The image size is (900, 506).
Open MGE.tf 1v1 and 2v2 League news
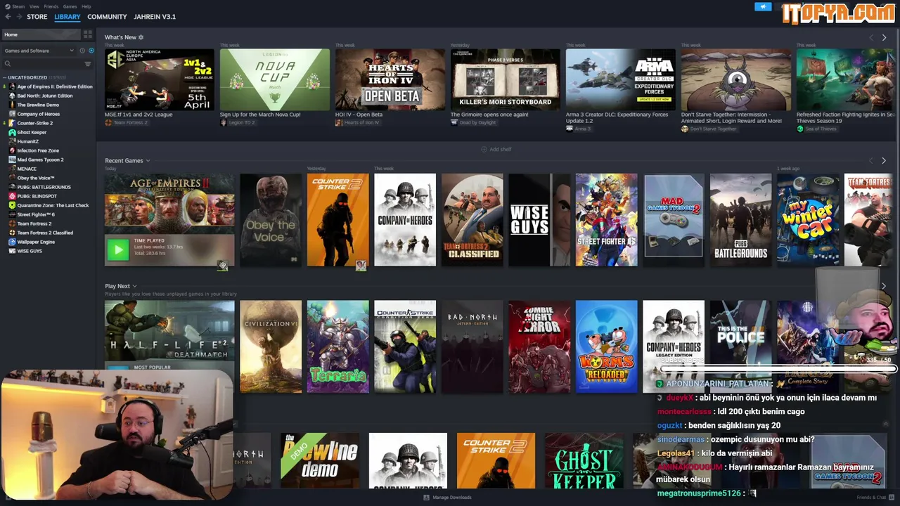[160, 79]
